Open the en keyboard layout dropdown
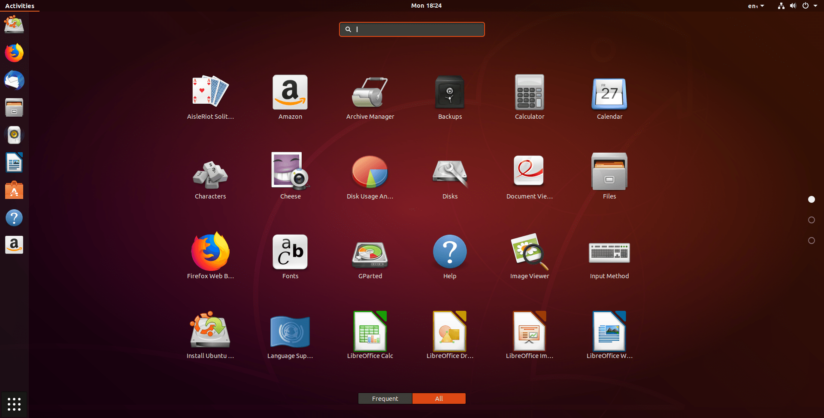Viewport: 824px width, 418px height. click(x=756, y=6)
